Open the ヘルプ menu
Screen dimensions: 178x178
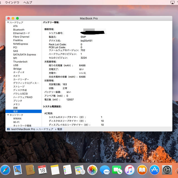[28, 3]
